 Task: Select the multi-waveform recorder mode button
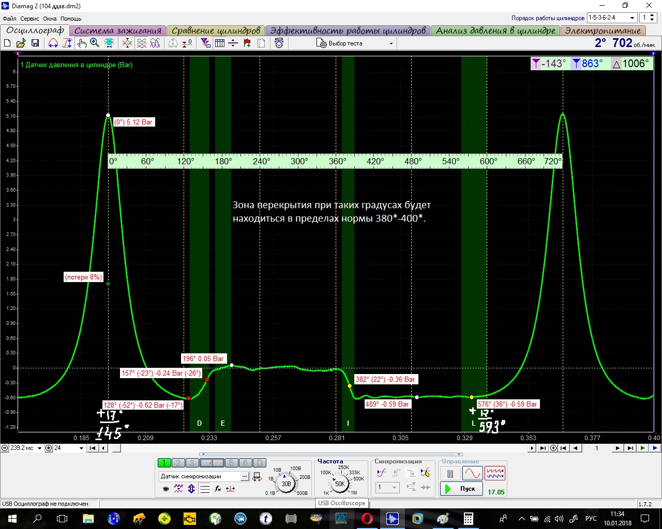coord(495,473)
